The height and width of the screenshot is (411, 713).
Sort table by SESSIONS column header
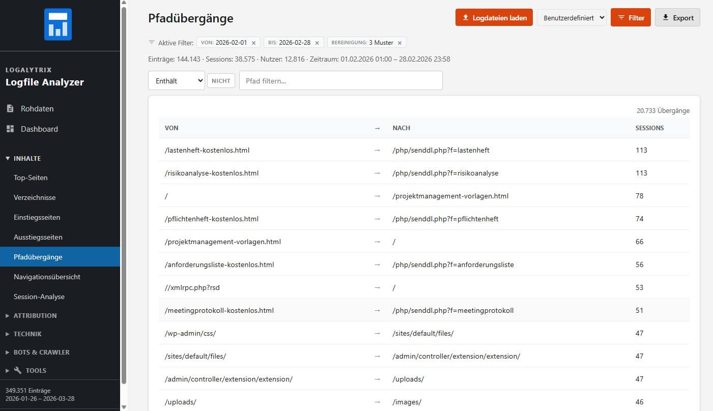click(649, 128)
